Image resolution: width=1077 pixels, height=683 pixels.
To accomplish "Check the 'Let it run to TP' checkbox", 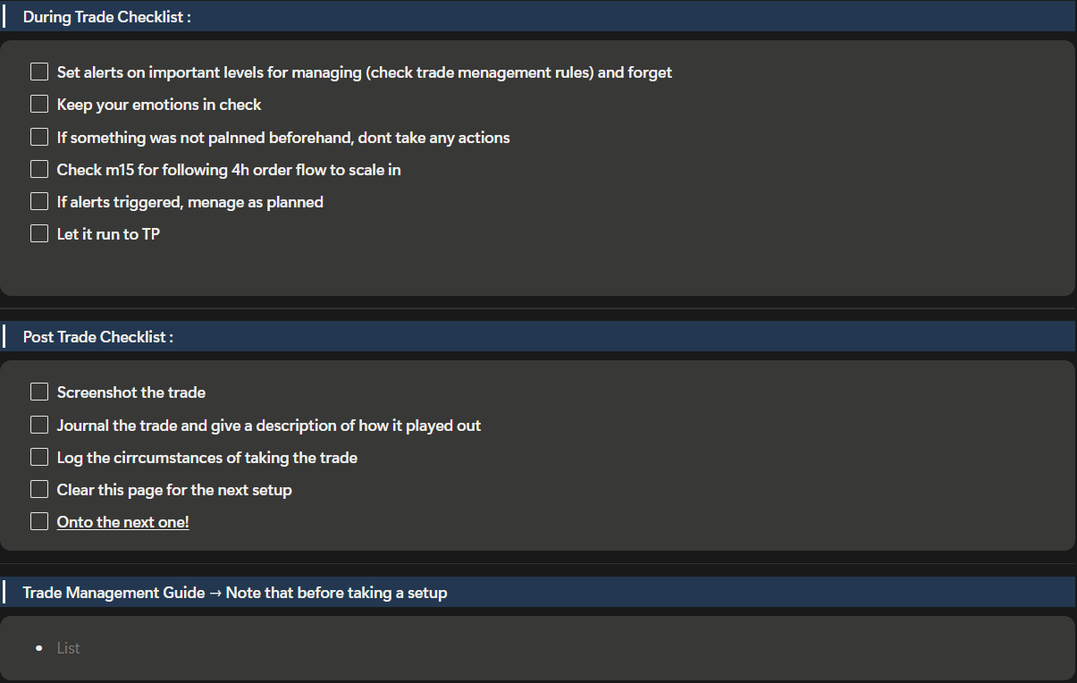I will click(x=39, y=233).
